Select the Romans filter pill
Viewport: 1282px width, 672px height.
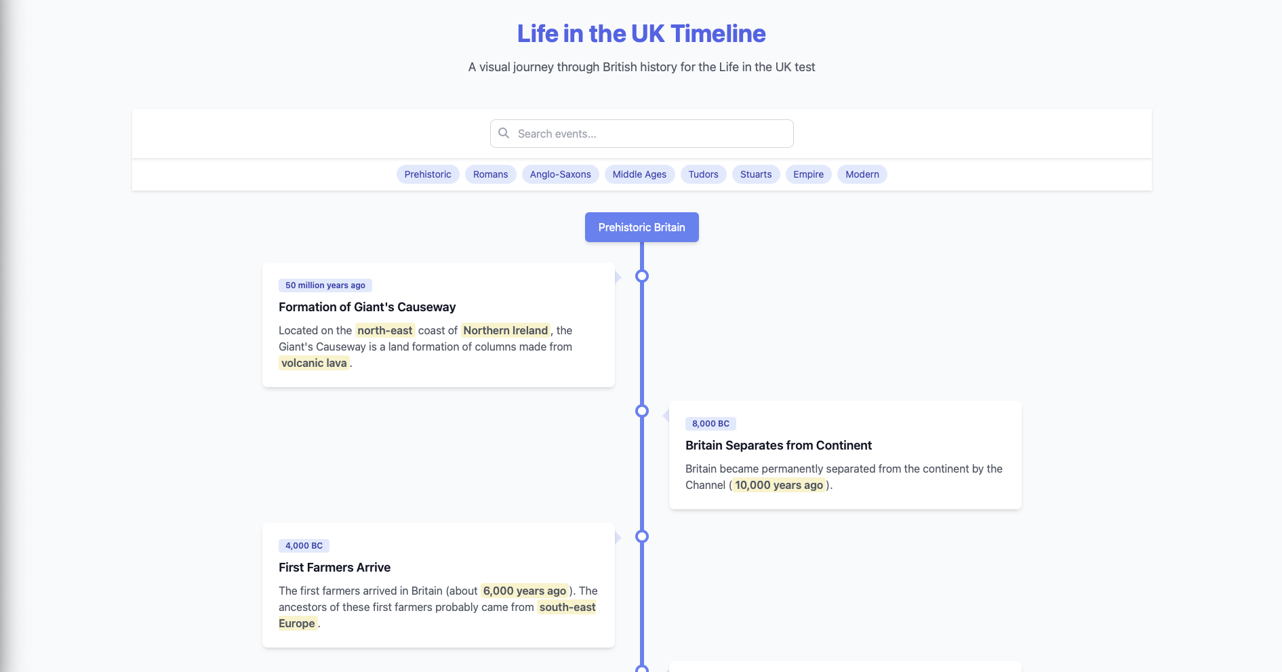pos(490,174)
